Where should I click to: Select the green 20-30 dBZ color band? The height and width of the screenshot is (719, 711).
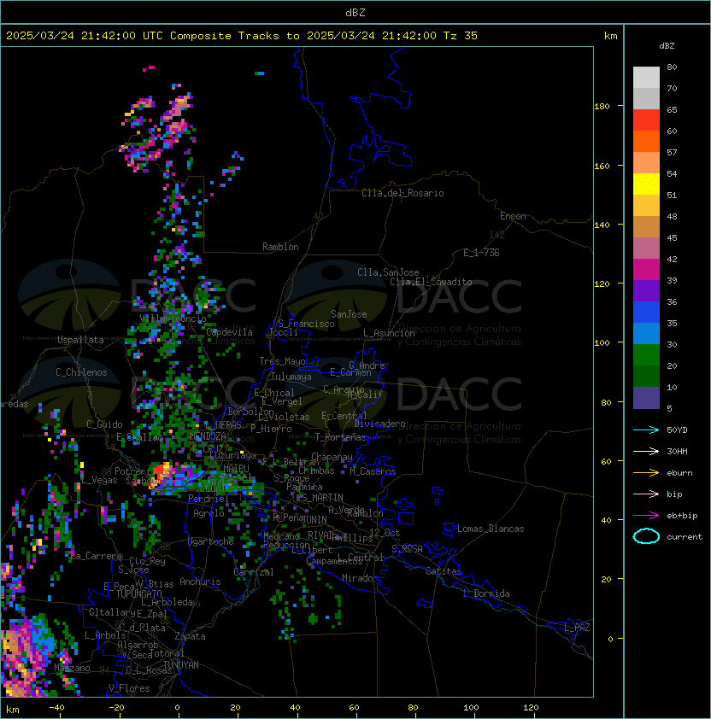646,355
